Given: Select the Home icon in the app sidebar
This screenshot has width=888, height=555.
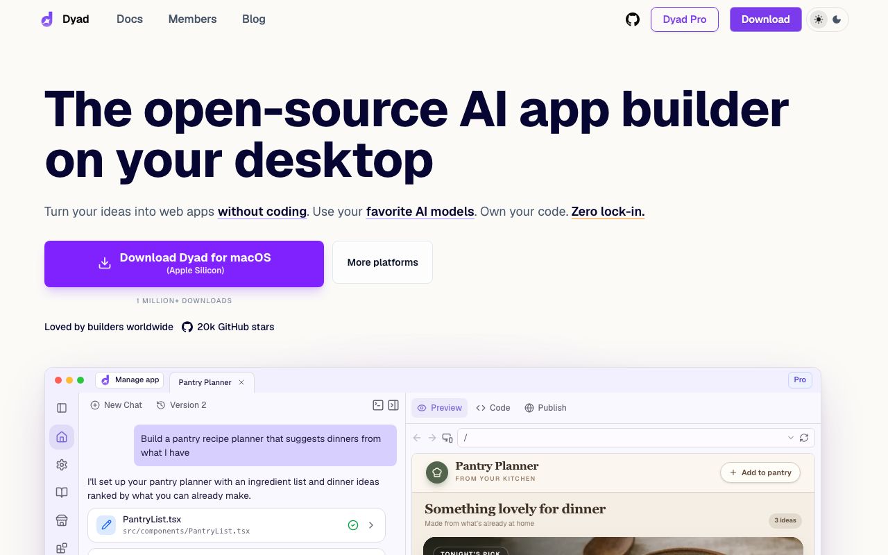Looking at the screenshot, I should [x=62, y=437].
